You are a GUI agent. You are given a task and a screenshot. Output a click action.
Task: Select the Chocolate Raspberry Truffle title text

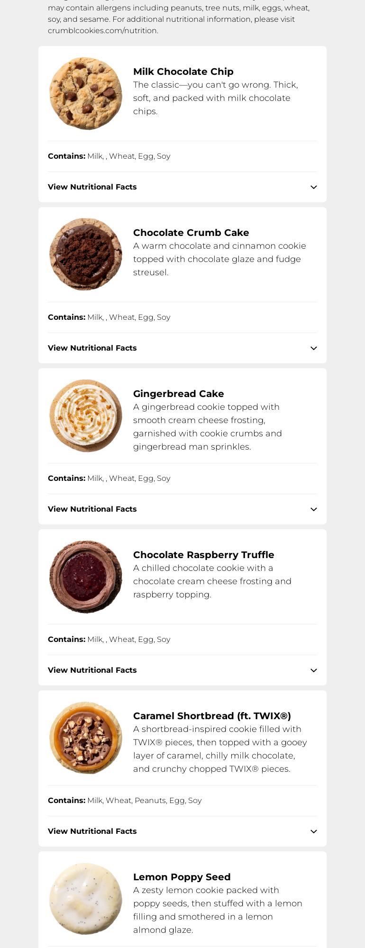click(203, 555)
